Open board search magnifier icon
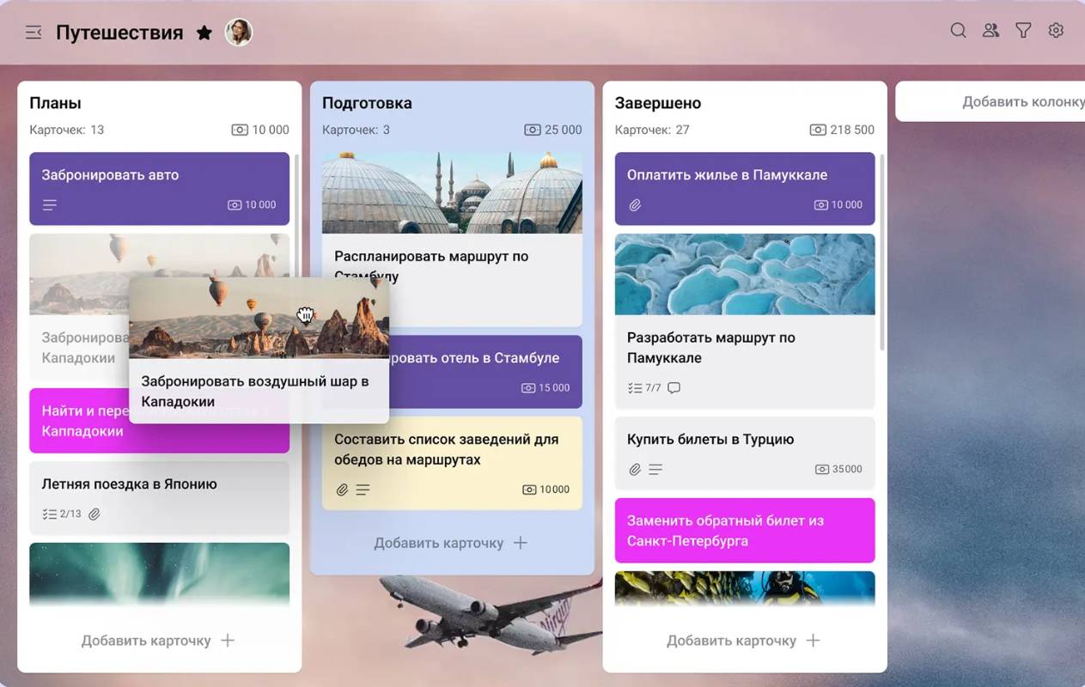 tap(958, 31)
